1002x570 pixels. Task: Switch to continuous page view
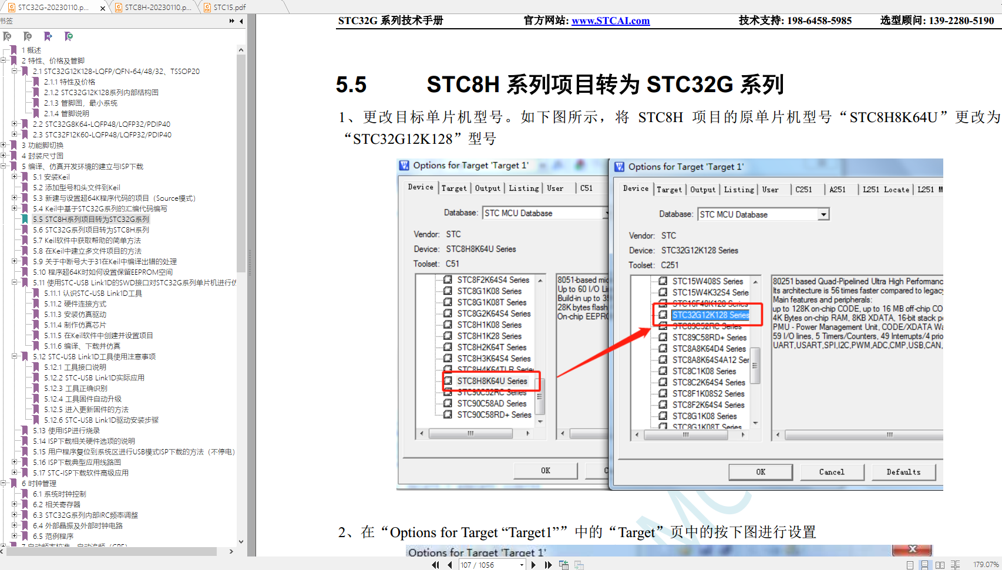point(925,565)
